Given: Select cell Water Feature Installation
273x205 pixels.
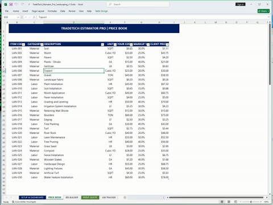Looking at the screenshot, I should (x=74, y=177).
